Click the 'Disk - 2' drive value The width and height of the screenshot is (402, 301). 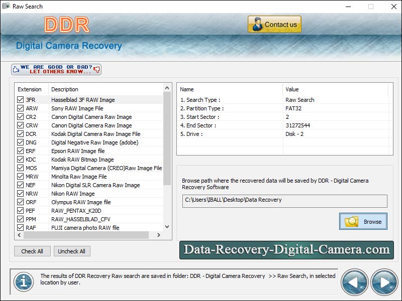(x=294, y=134)
